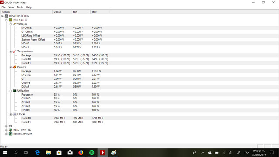This screenshot has height=157, width=279.
Task: Click the Value column header
Action: [x=62, y=12]
